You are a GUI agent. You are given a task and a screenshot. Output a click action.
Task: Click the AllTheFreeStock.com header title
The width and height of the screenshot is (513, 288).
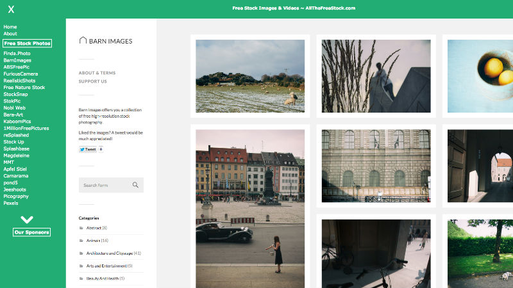294,8
